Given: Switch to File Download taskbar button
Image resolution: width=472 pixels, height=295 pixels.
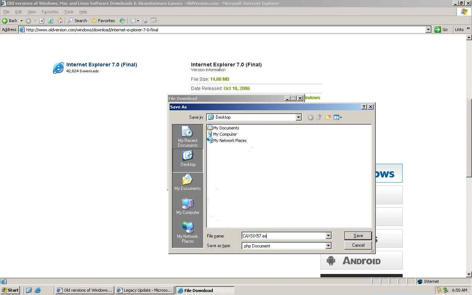Looking at the screenshot, I should click(205, 290).
